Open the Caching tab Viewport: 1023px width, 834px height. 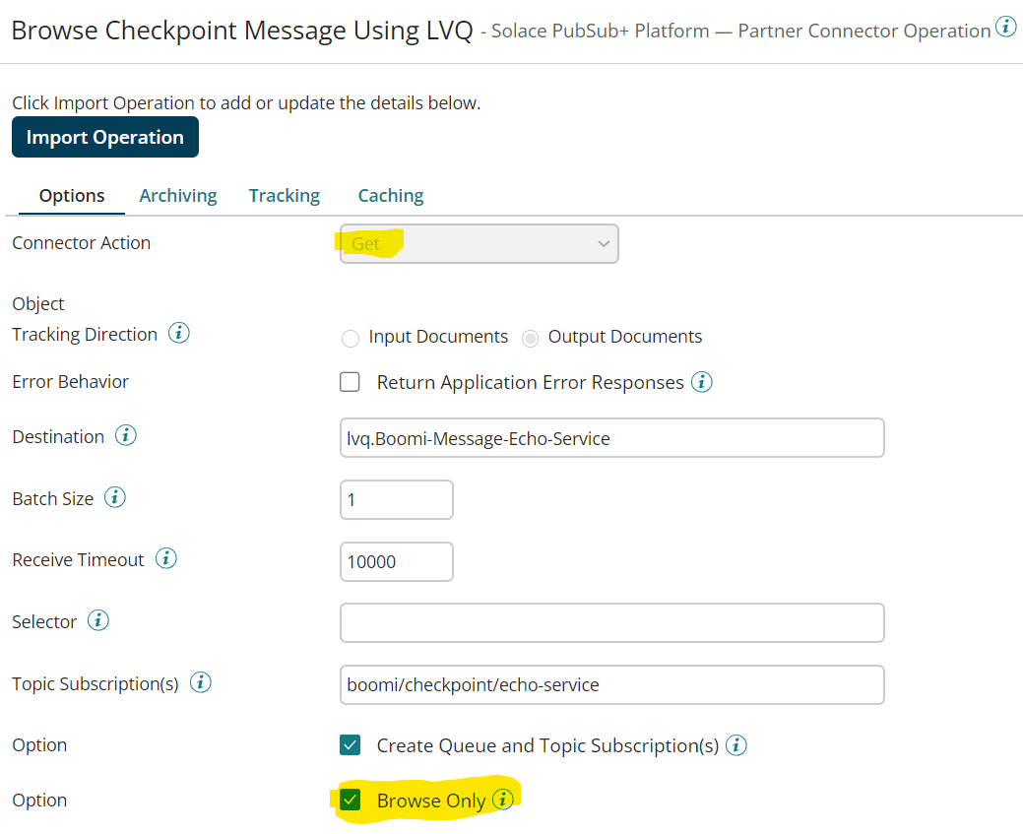click(391, 196)
